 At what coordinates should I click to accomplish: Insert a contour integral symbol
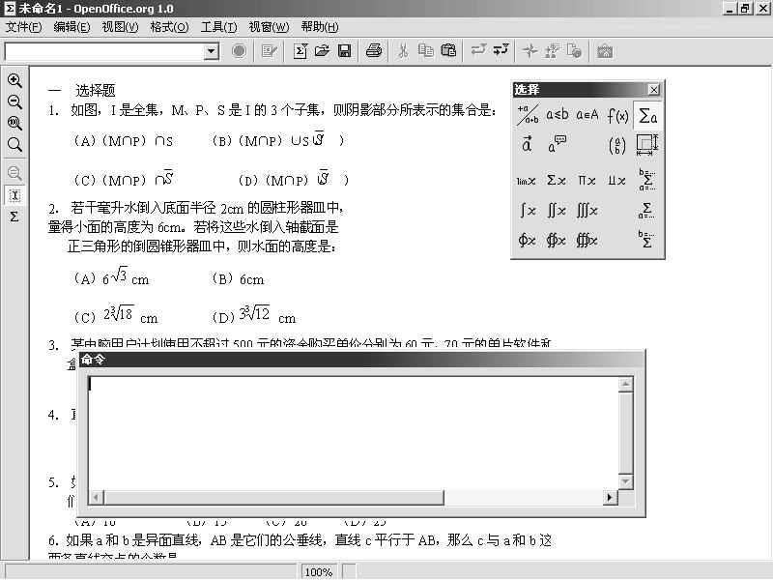(528, 241)
